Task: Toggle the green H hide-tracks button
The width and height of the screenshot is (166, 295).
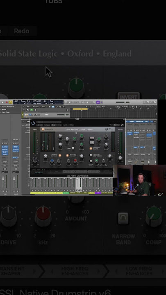Action: (32, 110)
